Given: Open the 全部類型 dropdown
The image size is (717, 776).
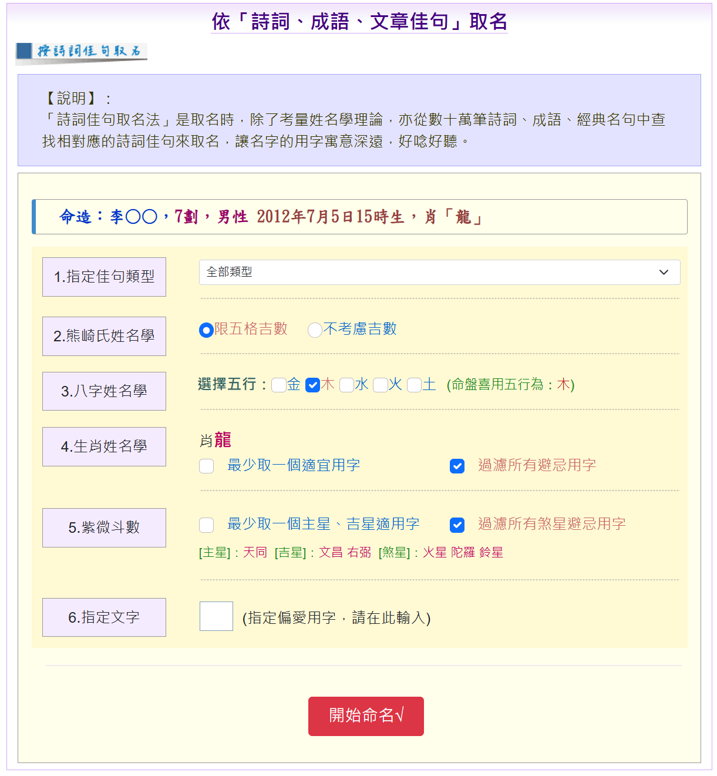Looking at the screenshot, I should coord(439,273).
